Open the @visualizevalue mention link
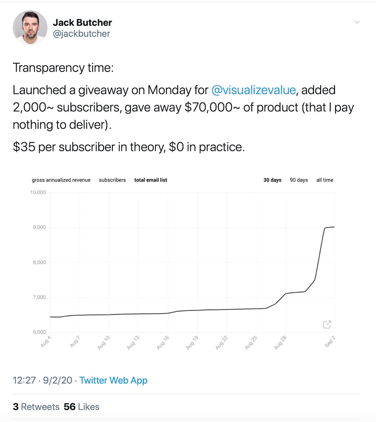This screenshot has height=422, width=376. coord(253,90)
